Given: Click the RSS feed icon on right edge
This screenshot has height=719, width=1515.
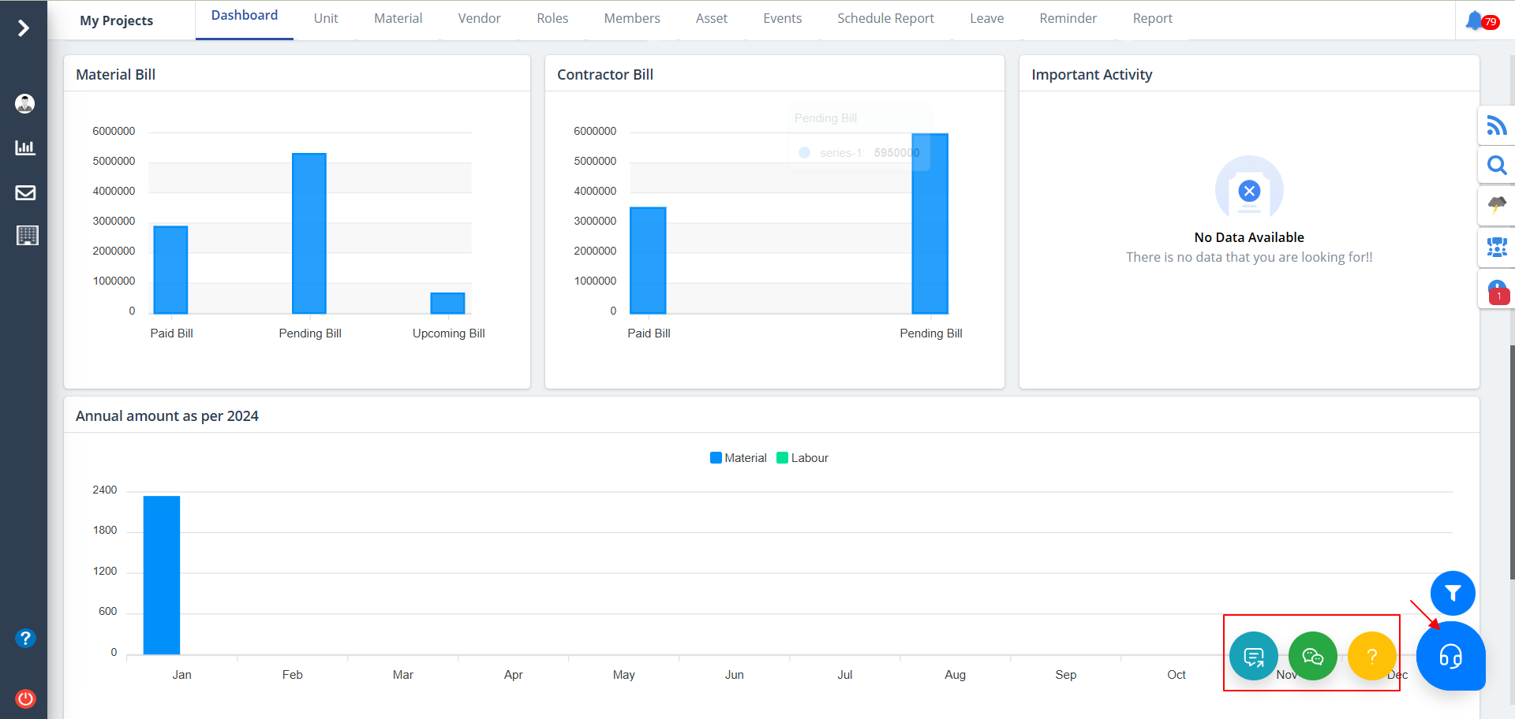Looking at the screenshot, I should pos(1496,125).
